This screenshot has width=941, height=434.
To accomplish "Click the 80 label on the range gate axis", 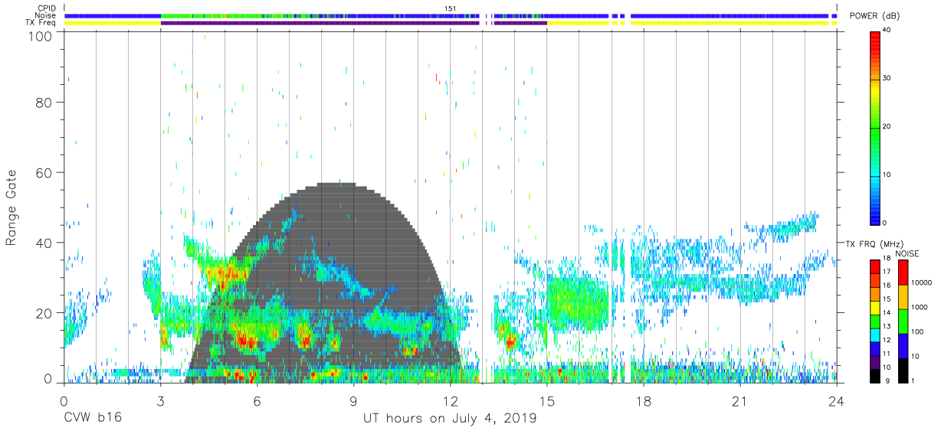I will coord(45,103).
